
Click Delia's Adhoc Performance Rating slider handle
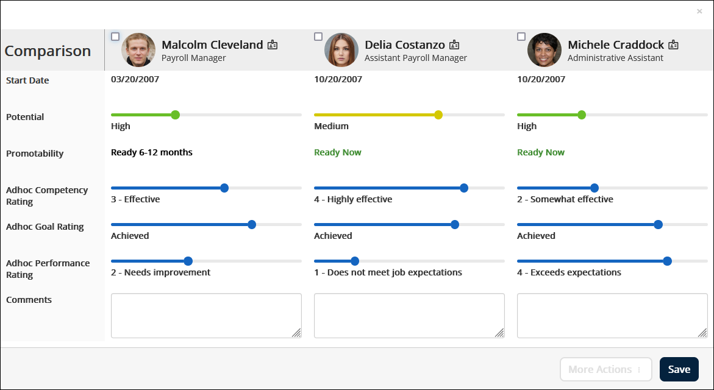pos(355,261)
